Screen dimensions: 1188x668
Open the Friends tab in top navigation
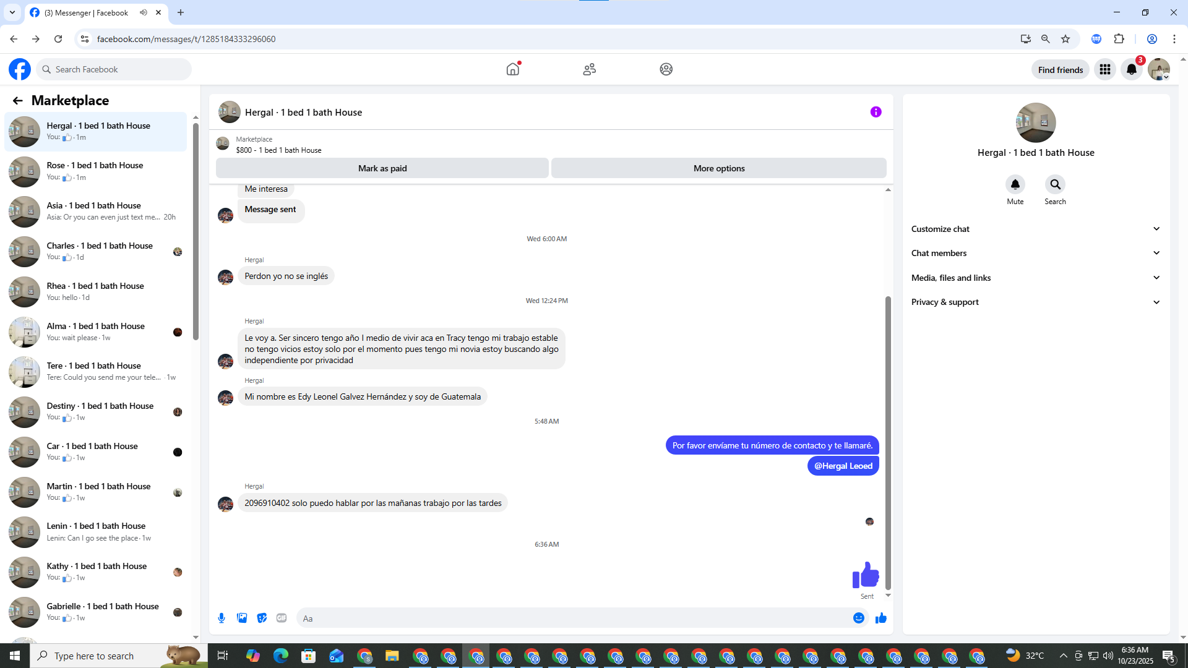pos(589,69)
